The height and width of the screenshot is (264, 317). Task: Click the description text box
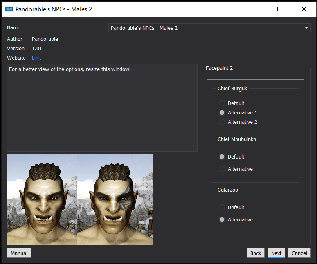pyautogui.click(x=102, y=107)
